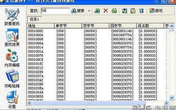Click four-byte value [0000000058] in row 00010286
The height and width of the screenshot is (110, 176).
(122, 72)
